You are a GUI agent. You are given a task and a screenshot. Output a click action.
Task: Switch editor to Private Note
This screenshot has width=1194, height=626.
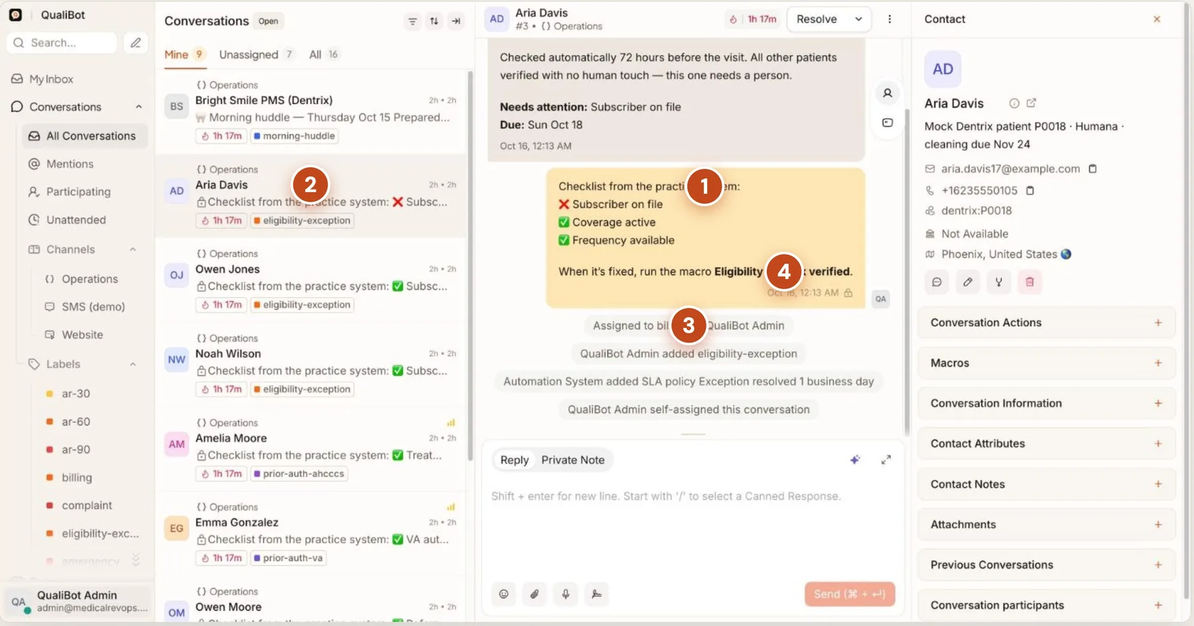pos(572,460)
